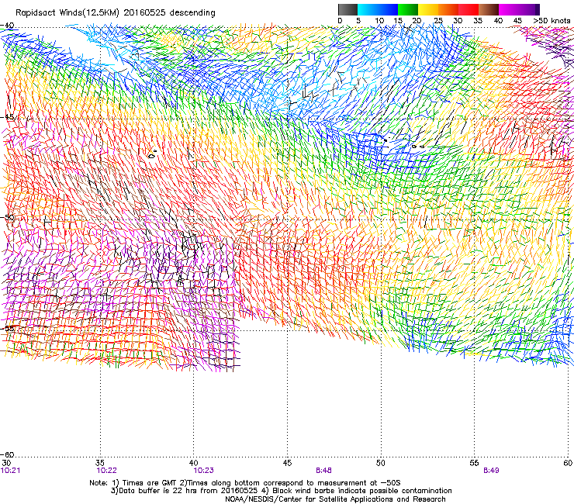
Task: Click the '0' label under the color legend
Action: coord(340,21)
